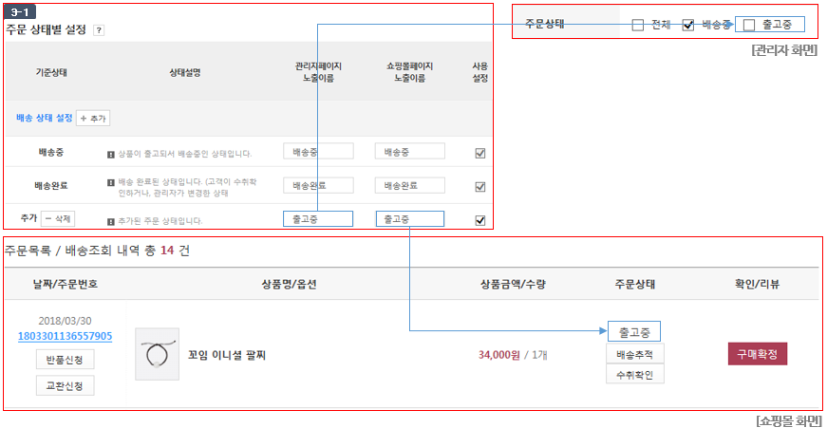Image resolution: width=827 pixels, height=428 pixels.
Task: Click the info icon in the 추가 row description
Action: 111,221
